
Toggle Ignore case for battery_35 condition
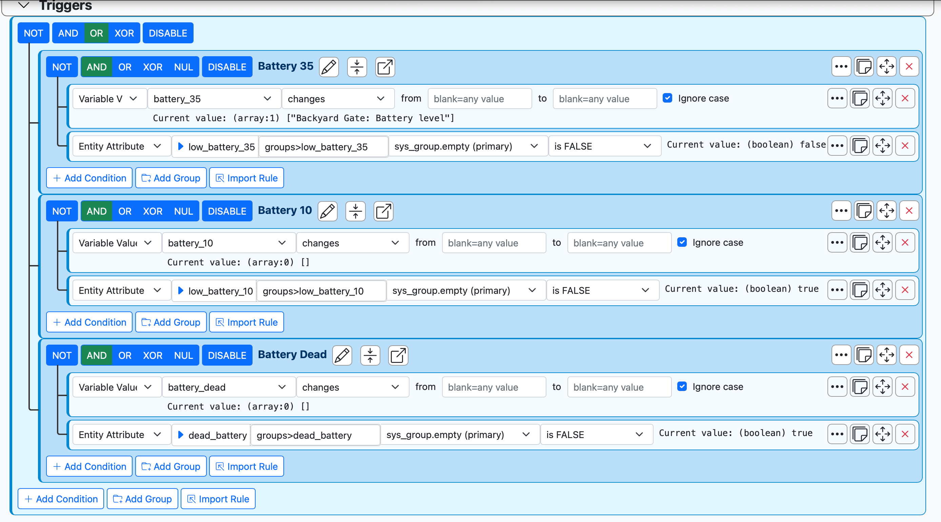tap(667, 98)
